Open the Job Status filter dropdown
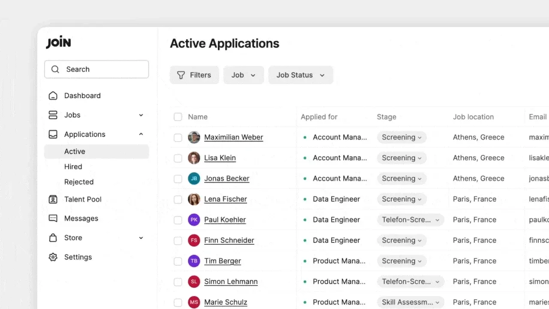This screenshot has height=309, width=549. 301,75
